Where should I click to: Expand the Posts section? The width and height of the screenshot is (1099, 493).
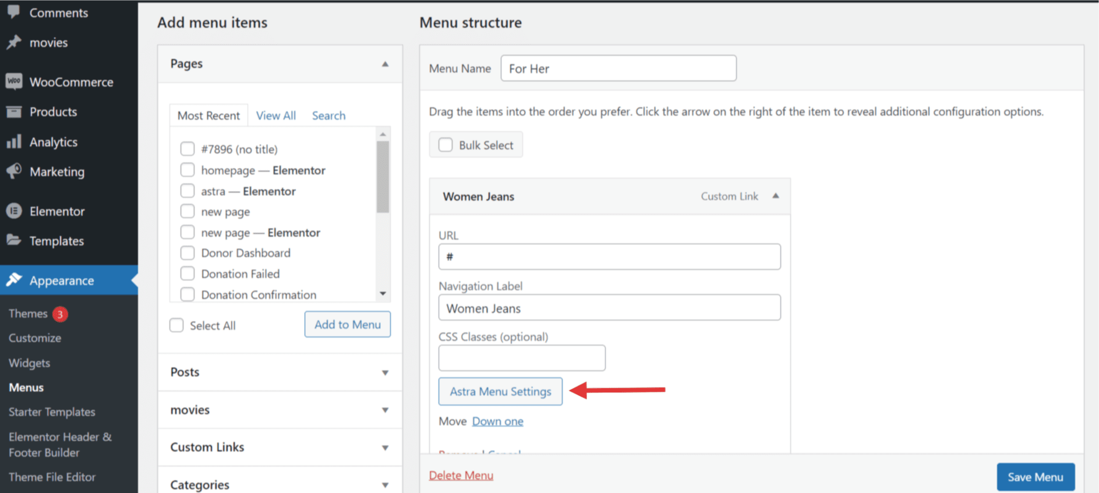[x=385, y=373]
